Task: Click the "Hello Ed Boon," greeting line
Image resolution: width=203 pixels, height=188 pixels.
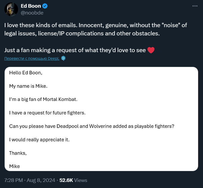Action: click(x=26, y=73)
